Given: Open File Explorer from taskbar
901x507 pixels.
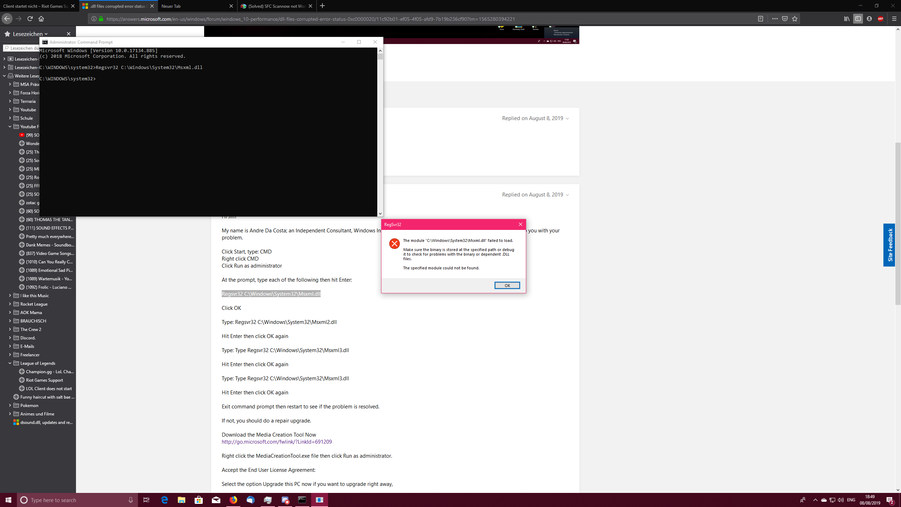Looking at the screenshot, I should point(181,500).
